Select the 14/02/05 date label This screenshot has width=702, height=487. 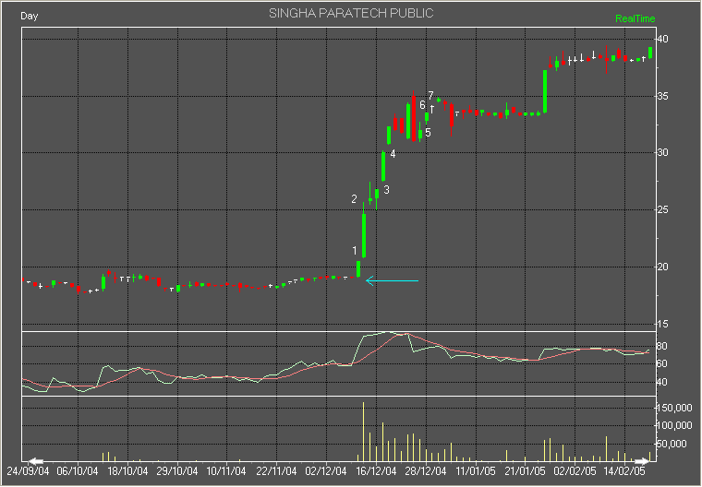point(624,471)
